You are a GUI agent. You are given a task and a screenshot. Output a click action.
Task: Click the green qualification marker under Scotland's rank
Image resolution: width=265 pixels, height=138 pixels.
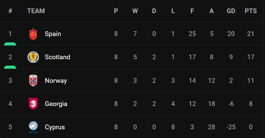pos(10,67)
